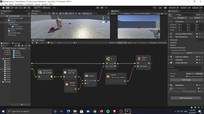Click the Pause button
The image size is (204, 114).
point(102,8)
